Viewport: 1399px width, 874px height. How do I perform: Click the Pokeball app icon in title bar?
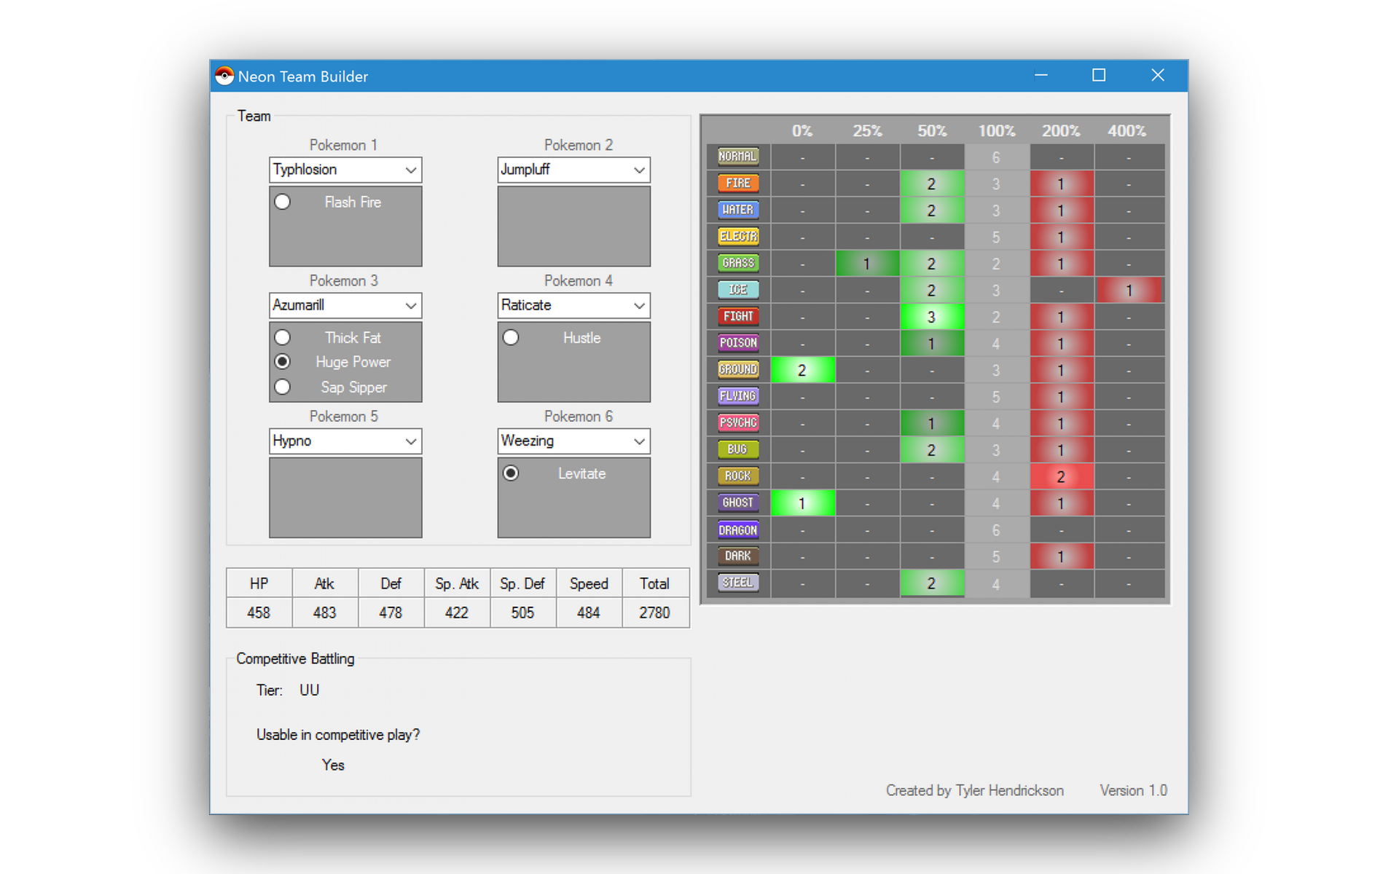click(x=224, y=76)
